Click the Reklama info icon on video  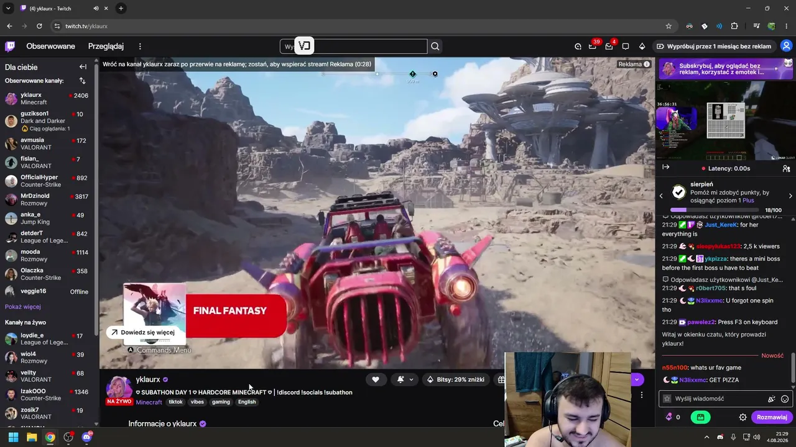click(x=647, y=64)
